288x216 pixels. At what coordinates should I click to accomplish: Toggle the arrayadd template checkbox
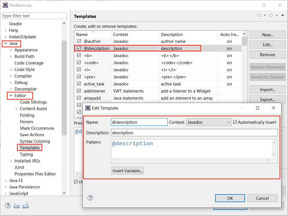(x=79, y=98)
